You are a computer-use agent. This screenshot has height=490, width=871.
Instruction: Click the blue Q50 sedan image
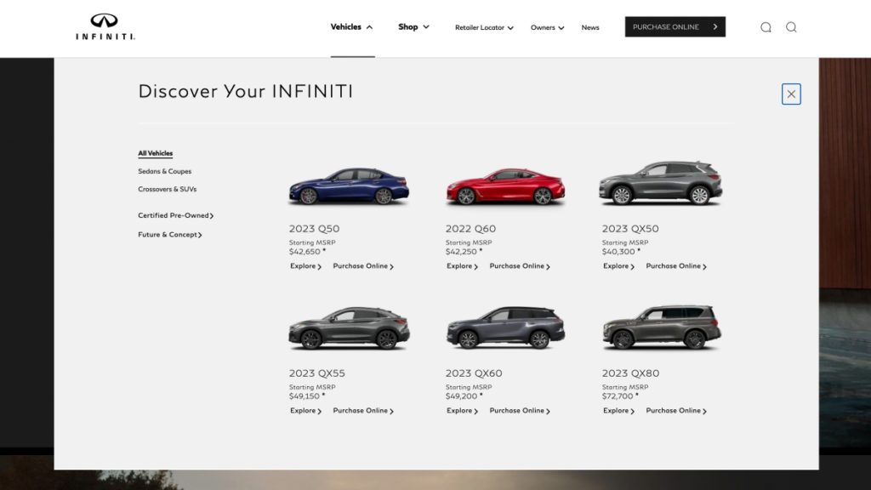tap(349, 186)
